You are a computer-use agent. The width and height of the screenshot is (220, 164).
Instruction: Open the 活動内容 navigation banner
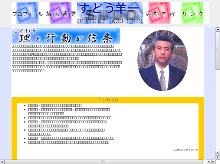[160, 13]
